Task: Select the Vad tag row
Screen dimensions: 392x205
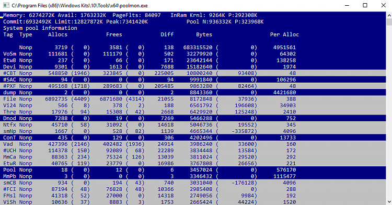Action: click(x=193, y=144)
